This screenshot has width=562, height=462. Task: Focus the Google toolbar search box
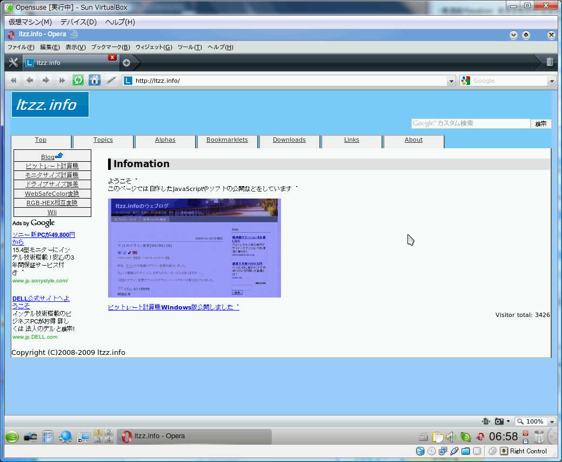(x=508, y=81)
